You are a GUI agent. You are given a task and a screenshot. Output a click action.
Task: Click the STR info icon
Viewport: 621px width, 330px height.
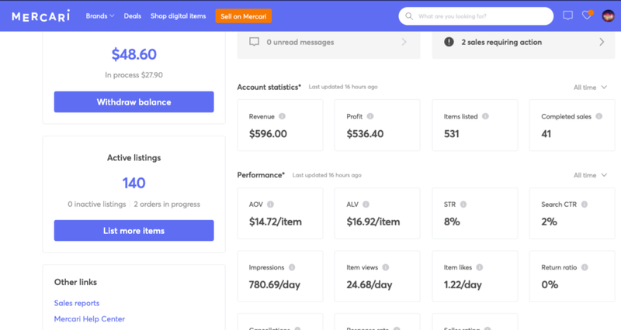point(463,205)
